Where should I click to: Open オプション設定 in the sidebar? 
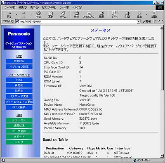(19, 66)
